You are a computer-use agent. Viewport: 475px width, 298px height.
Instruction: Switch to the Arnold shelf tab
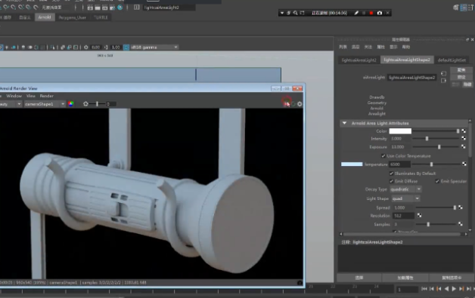pos(45,17)
